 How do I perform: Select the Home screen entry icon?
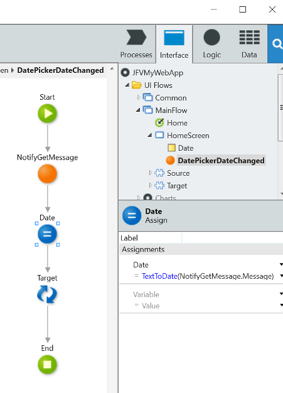[x=159, y=123]
